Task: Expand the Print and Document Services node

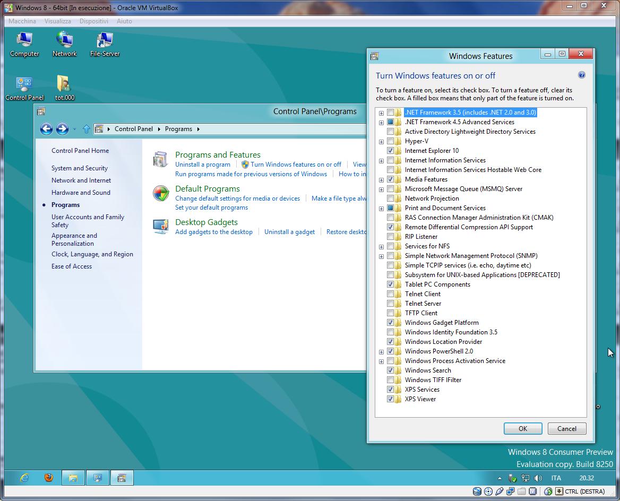Action: click(x=381, y=209)
